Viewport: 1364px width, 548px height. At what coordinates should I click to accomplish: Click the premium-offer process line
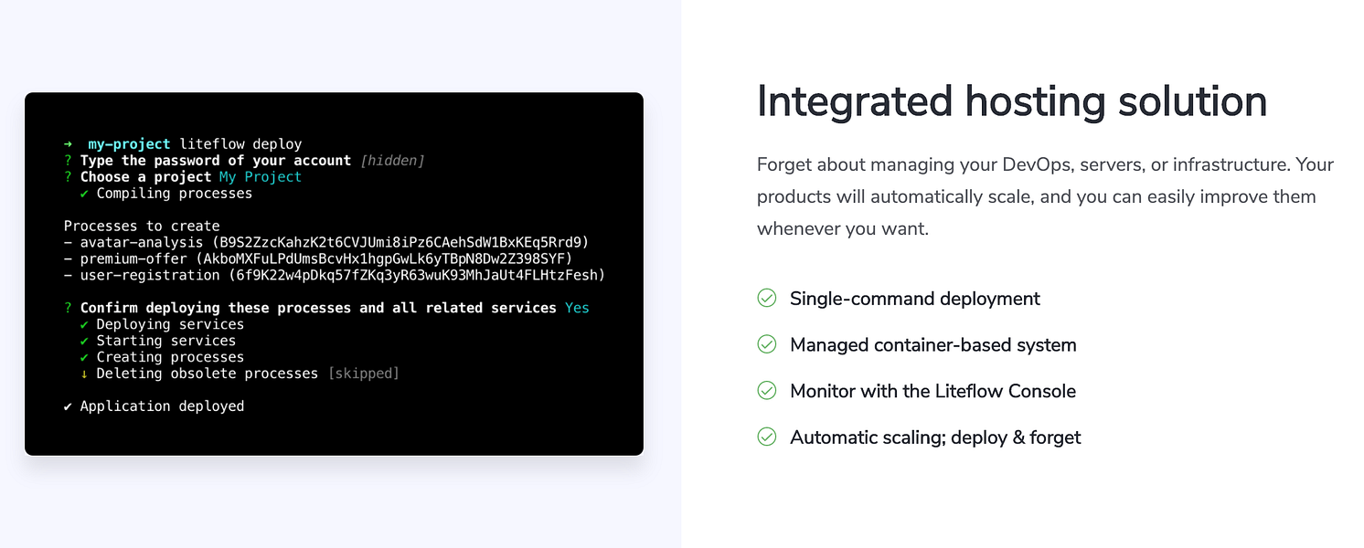318,259
